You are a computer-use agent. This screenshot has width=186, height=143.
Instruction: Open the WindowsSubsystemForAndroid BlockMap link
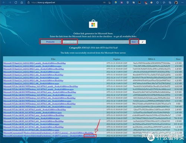click(x=48, y=133)
